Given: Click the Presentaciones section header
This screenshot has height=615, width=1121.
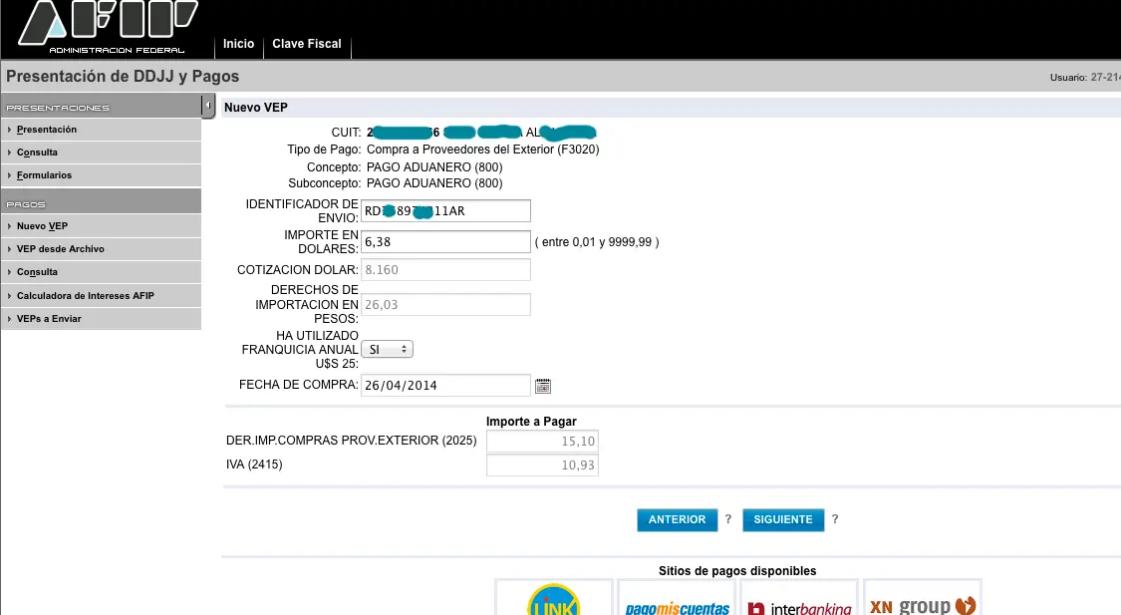Looking at the screenshot, I should tap(101, 107).
